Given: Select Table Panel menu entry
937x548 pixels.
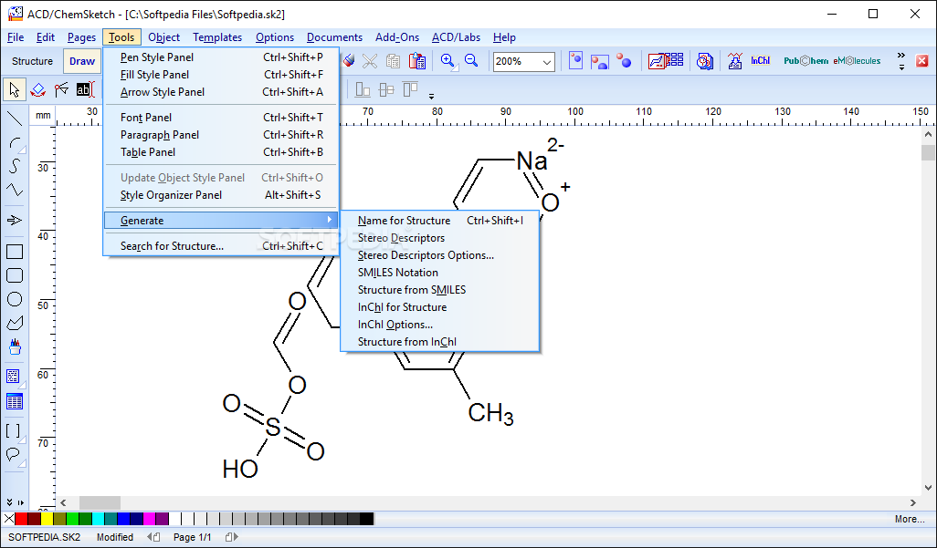Looking at the screenshot, I should (x=221, y=152).
